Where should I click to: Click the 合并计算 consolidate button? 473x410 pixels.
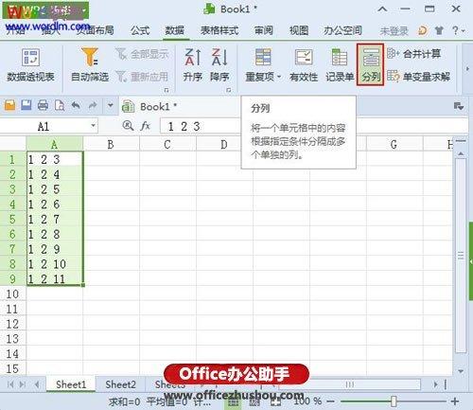[413, 54]
